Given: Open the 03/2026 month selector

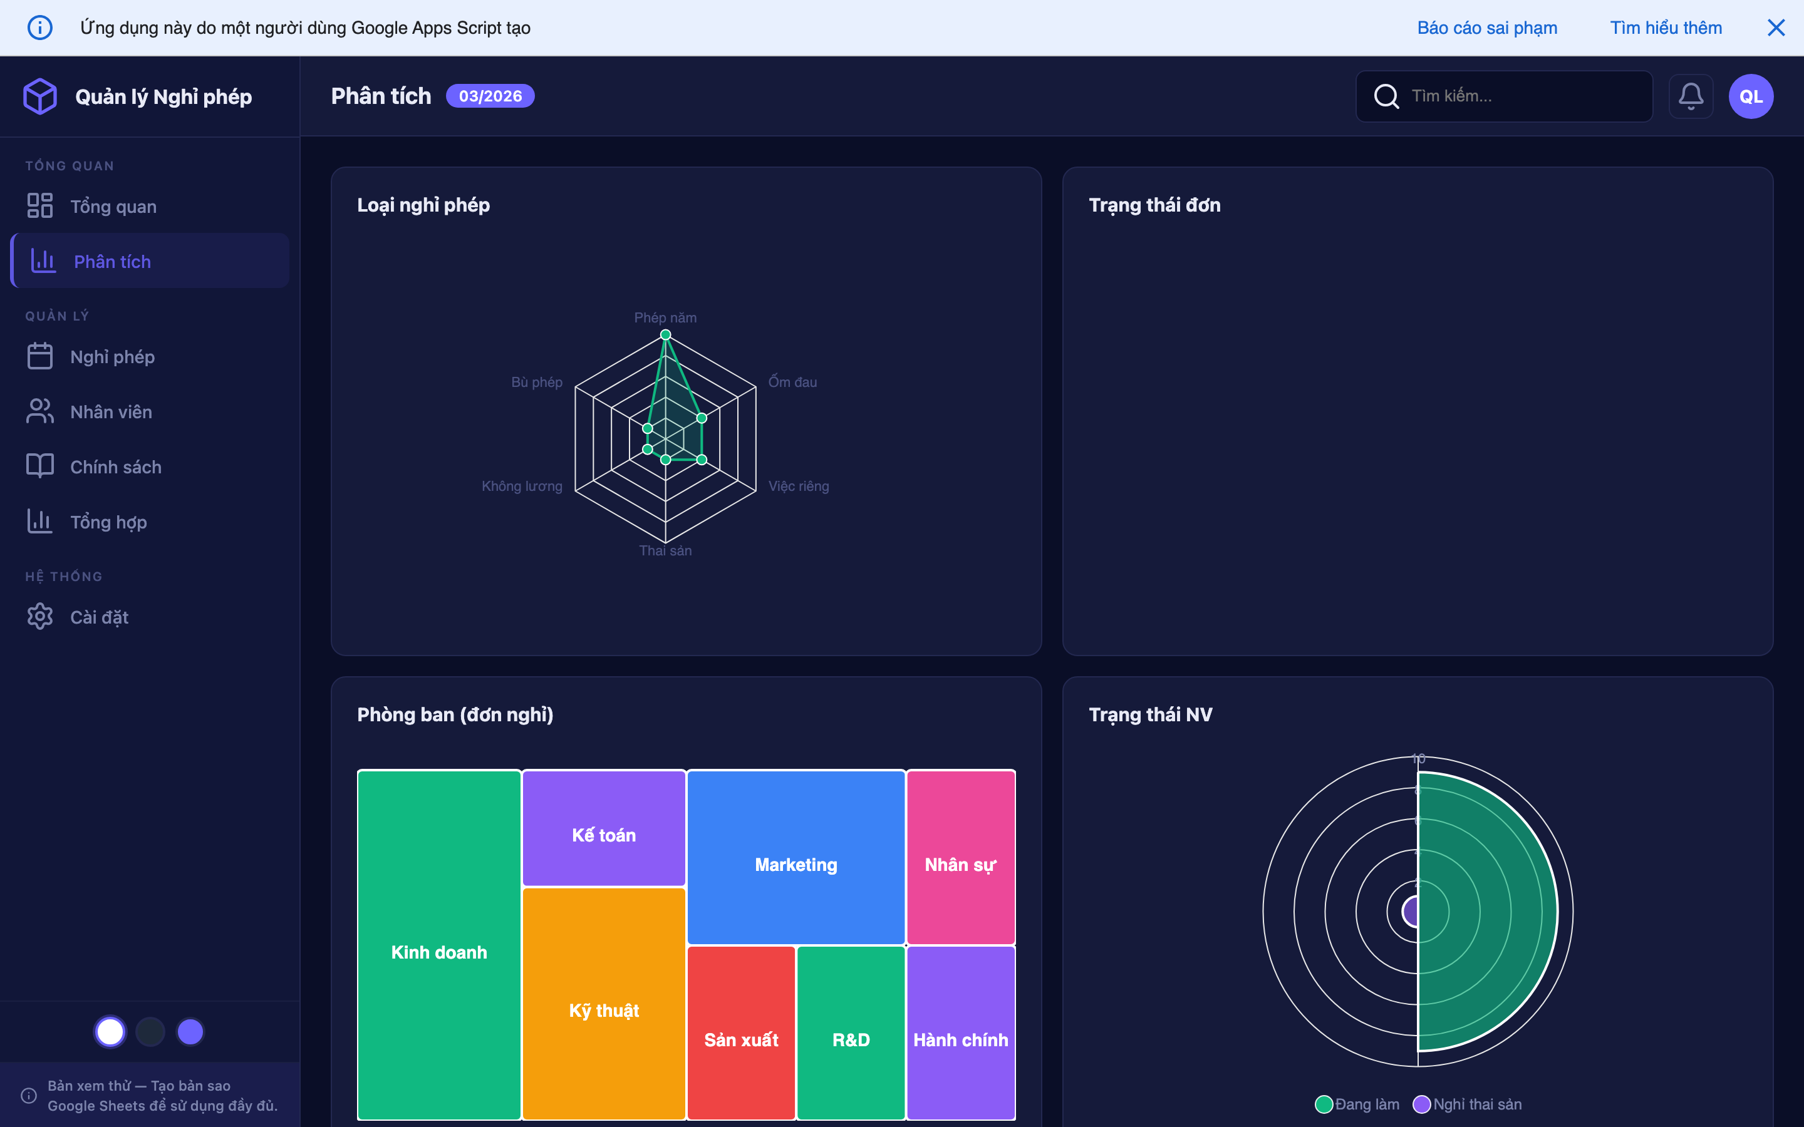Looking at the screenshot, I should point(490,95).
